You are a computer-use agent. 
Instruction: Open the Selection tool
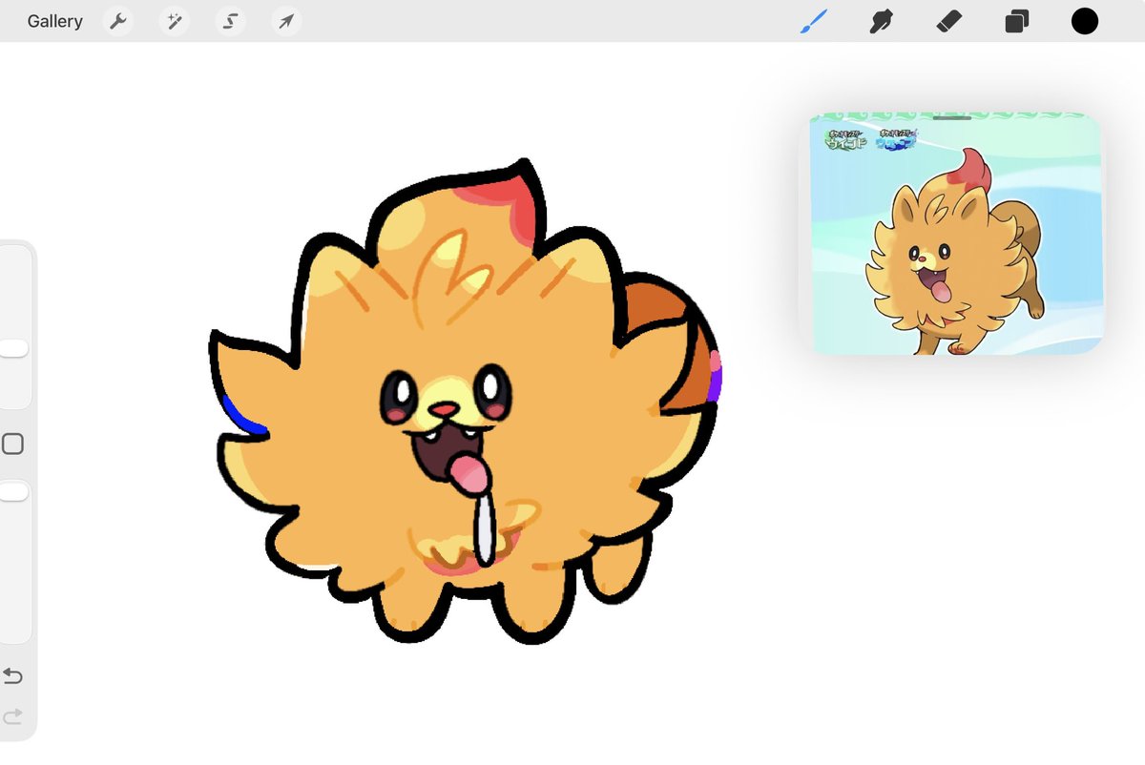tap(230, 21)
